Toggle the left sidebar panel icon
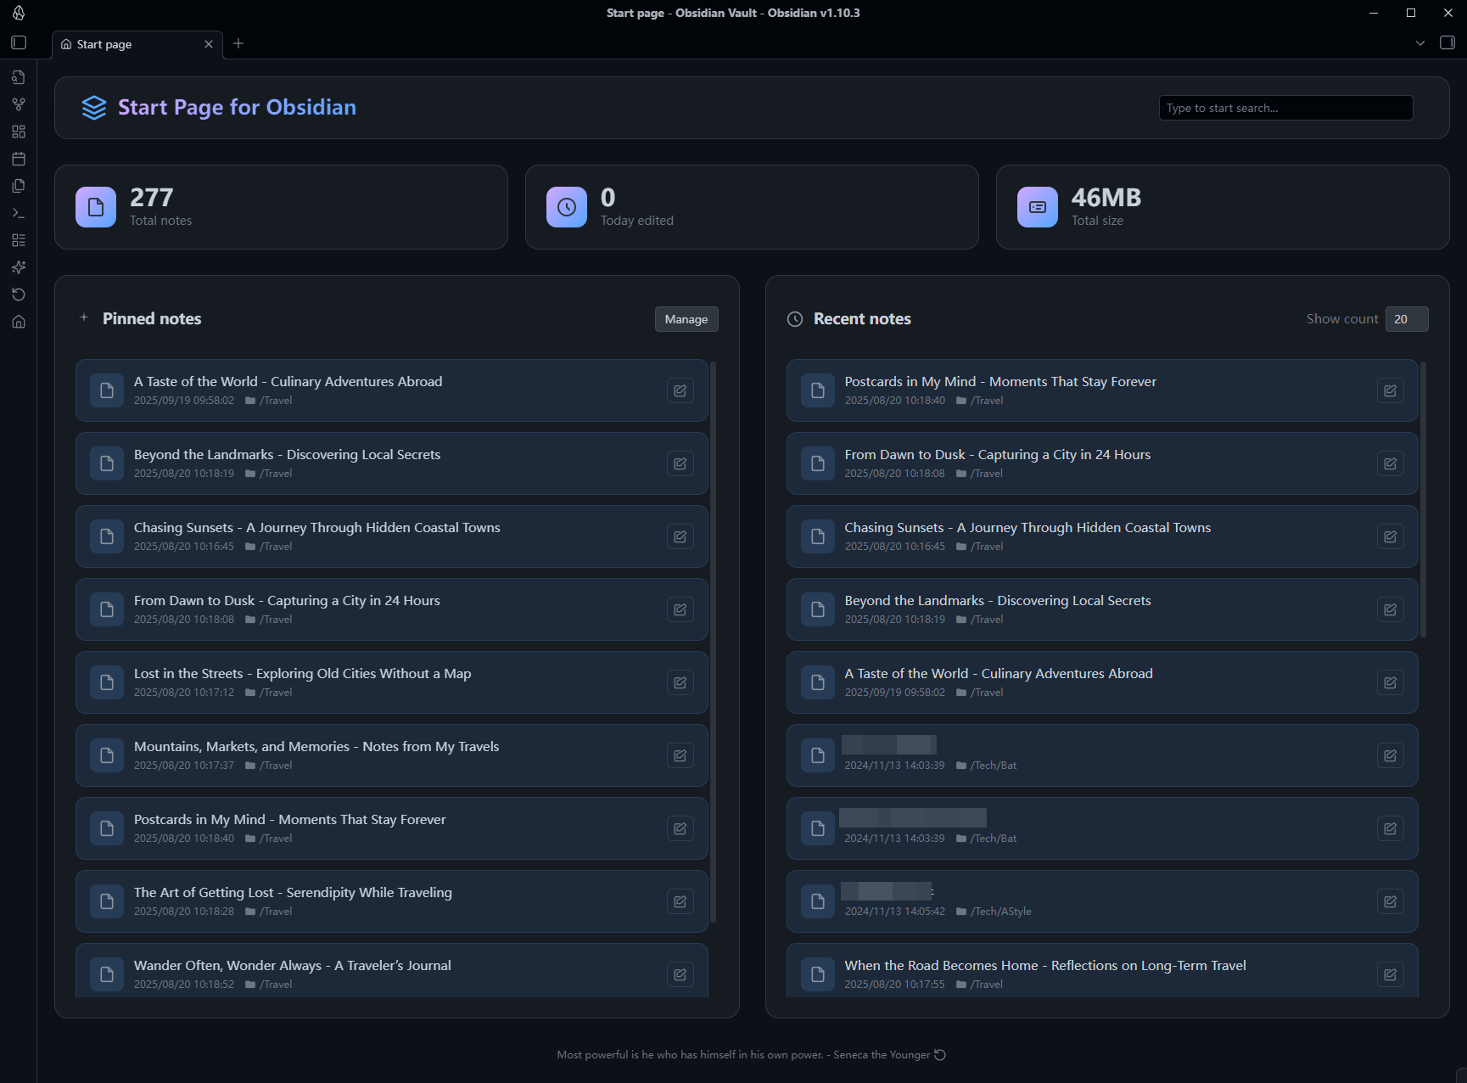1467x1083 pixels. 19,42
